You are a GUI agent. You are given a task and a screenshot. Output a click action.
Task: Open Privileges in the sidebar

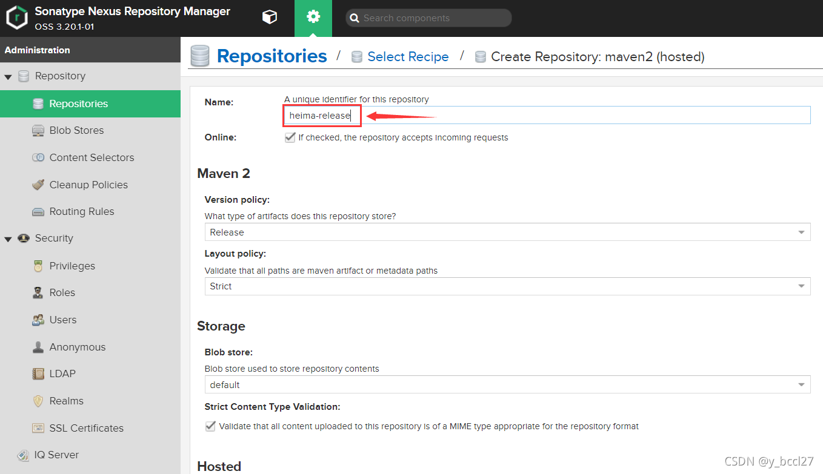point(72,266)
